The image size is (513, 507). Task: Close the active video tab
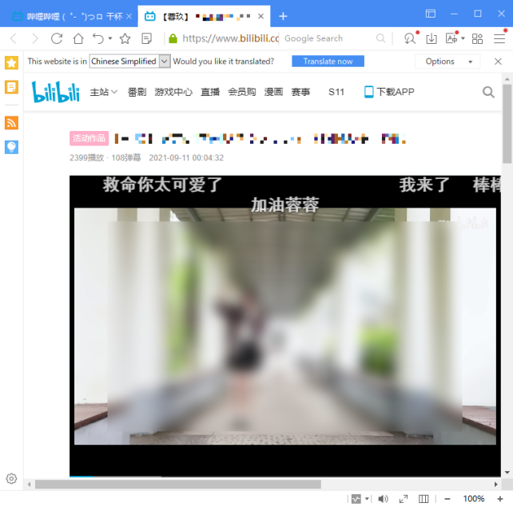pos(260,16)
